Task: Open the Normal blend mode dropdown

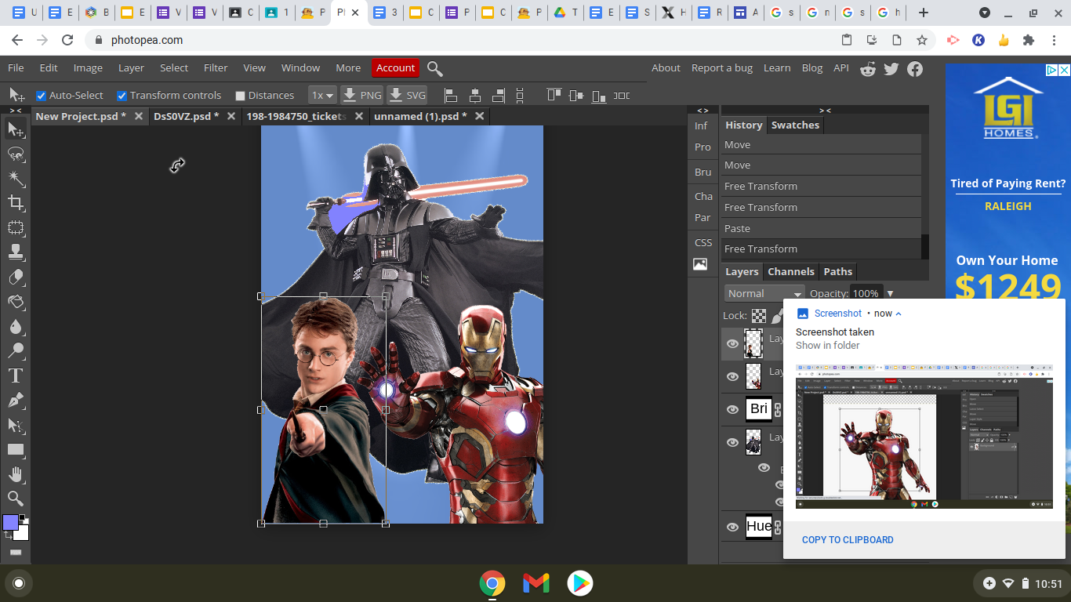Action: [x=764, y=293]
